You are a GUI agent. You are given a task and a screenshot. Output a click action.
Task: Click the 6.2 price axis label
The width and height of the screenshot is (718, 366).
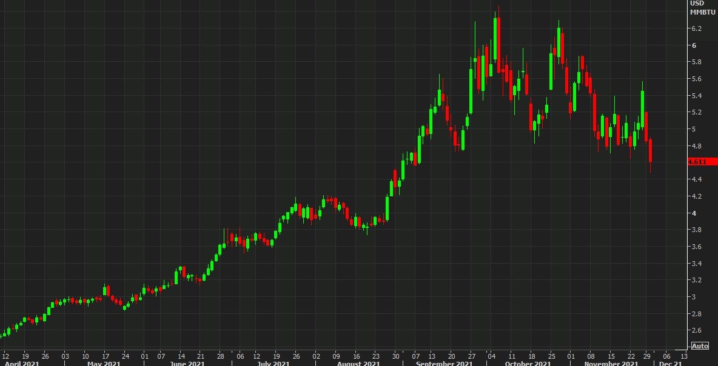coord(697,28)
